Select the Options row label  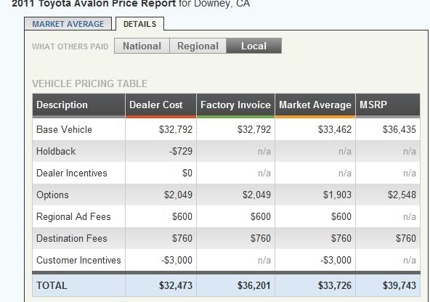52,195
